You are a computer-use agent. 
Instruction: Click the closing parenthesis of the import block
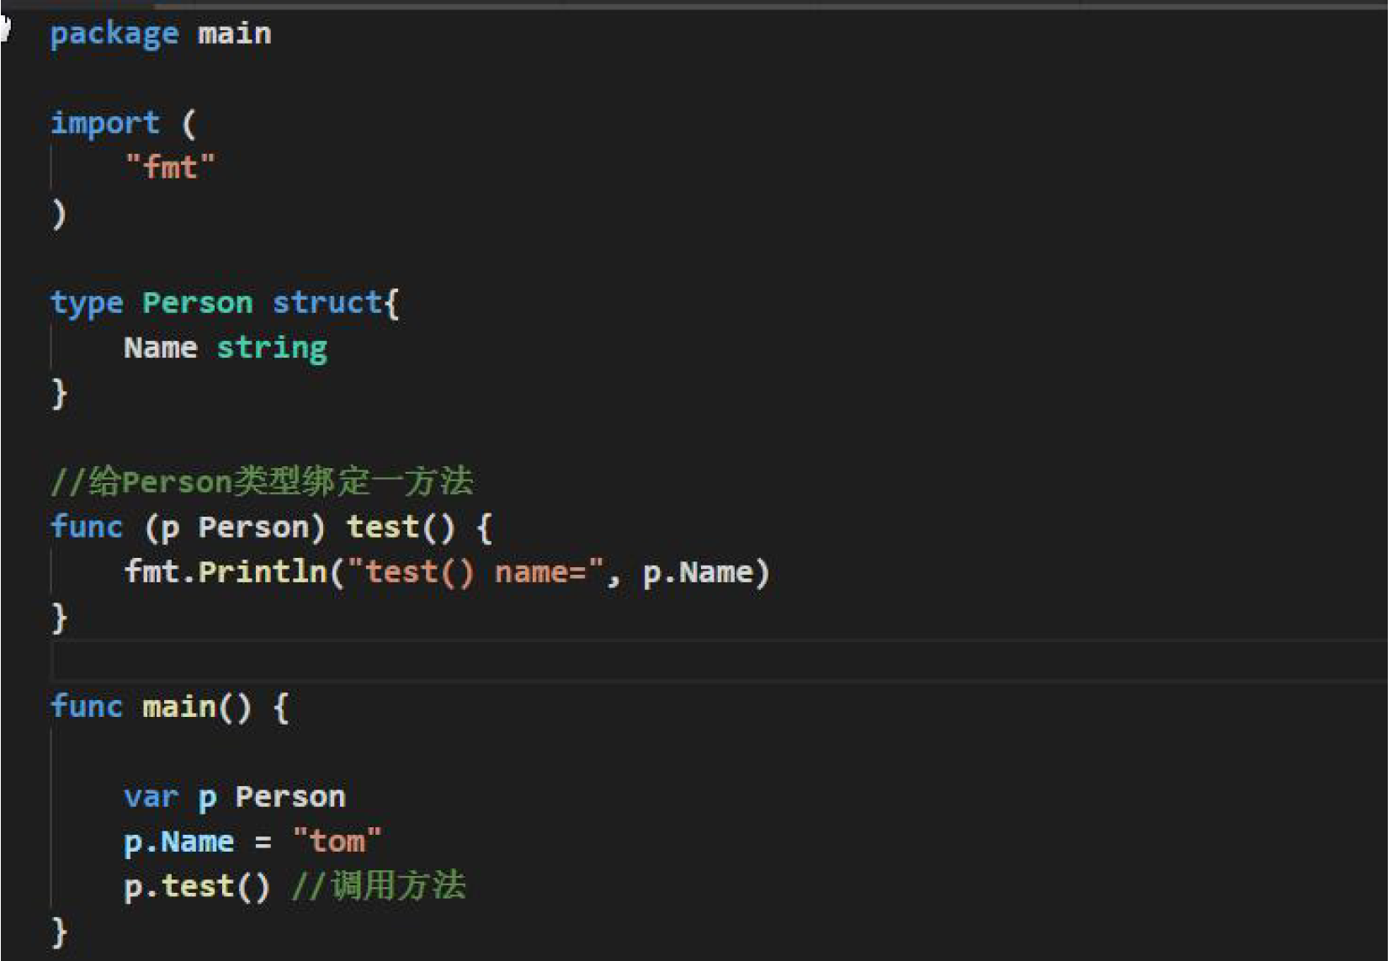[x=58, y=213]
